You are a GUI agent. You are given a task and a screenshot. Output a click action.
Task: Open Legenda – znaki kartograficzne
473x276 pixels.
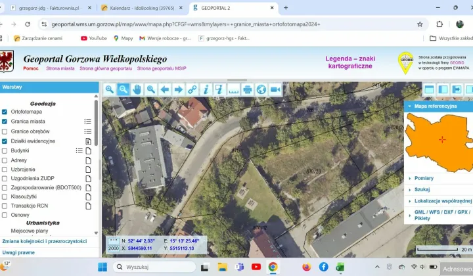350,62
